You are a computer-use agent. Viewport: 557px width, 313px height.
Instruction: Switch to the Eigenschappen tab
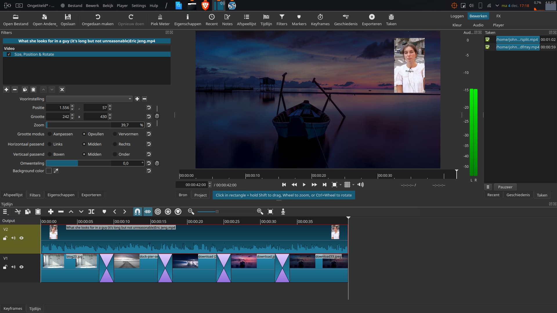(x=61, y=195)
